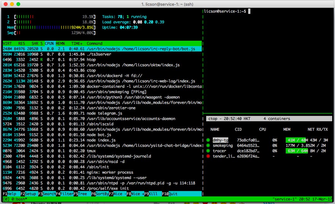Click the CPU 1 usage meter
335x204 pixels.
(51, 17)
